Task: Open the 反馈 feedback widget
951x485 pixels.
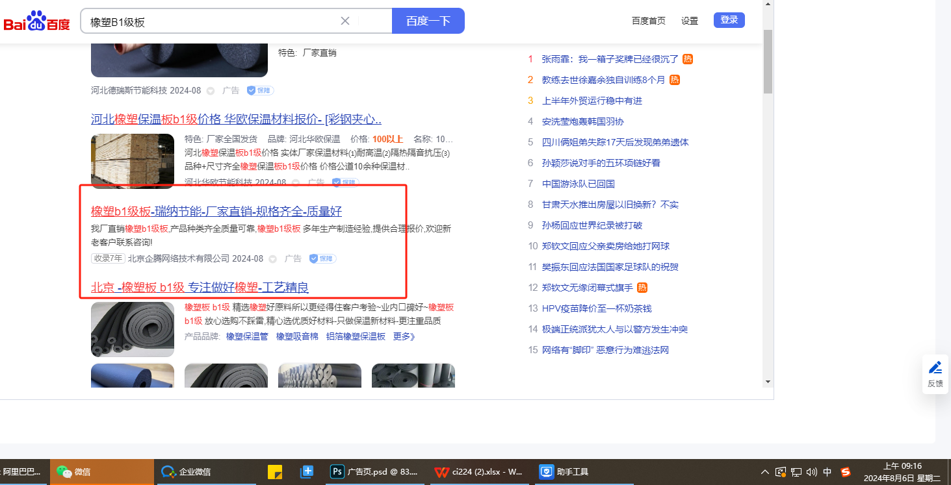Action: click(x=935, y=375)
